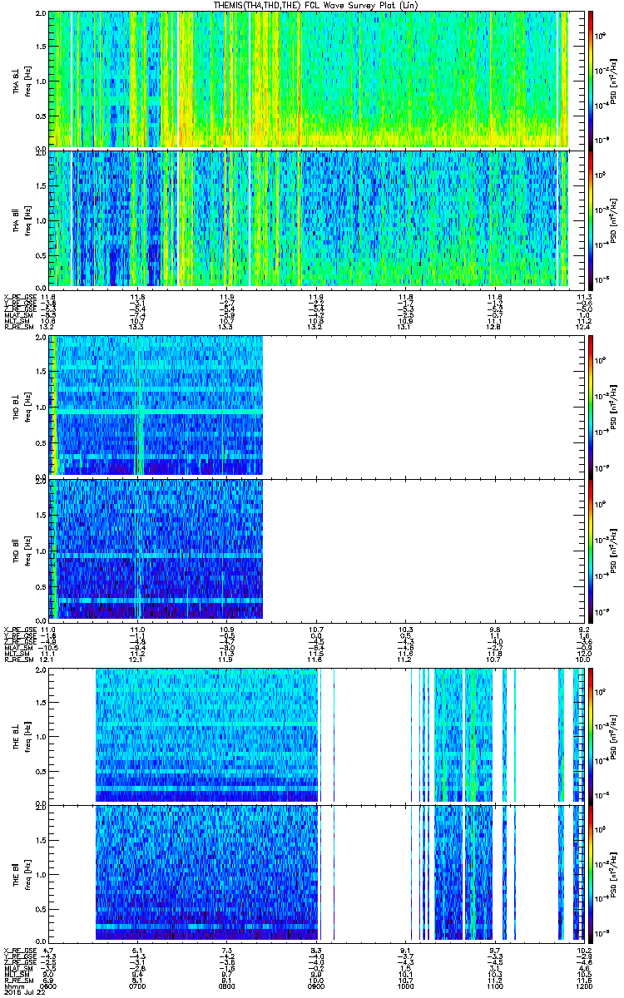
Task: Click MLT_SM row label under THE panels
Action: coord(16,974)
